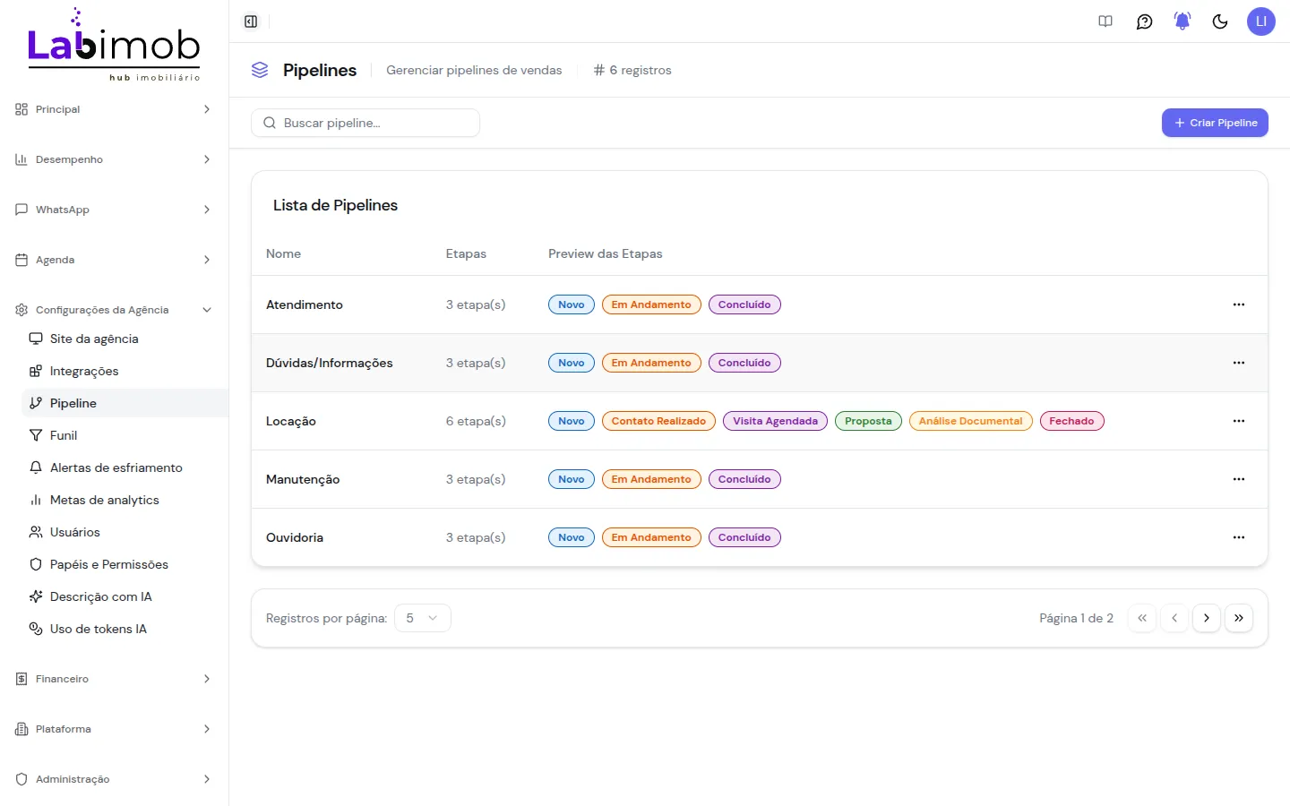Open Descrição com IA

(125, 596)
